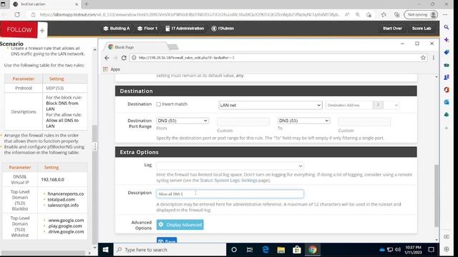Image resolution: width=458 pixels, height=257 pixels.
Task: Select the TestOut LabSim Edge tab
Action: point(45,4)
